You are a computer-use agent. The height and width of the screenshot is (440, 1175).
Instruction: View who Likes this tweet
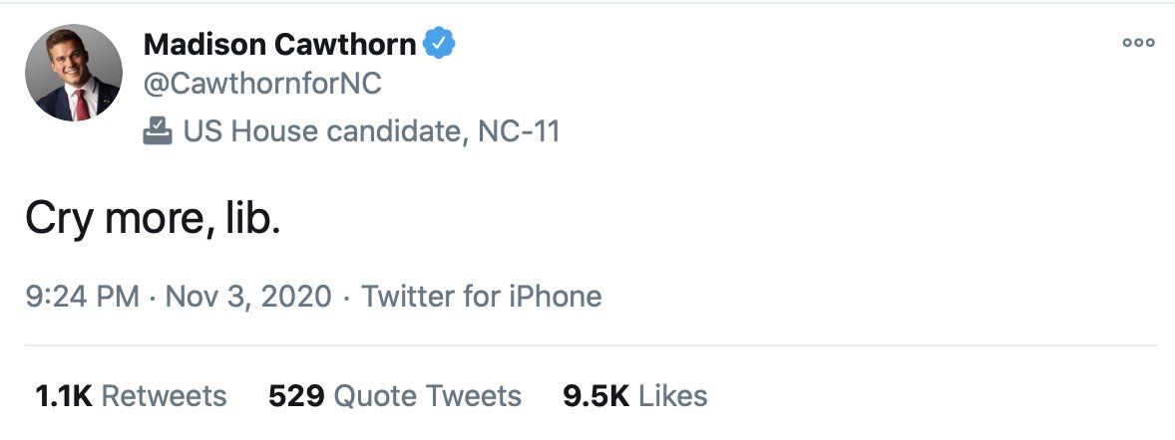pos(634,396)
